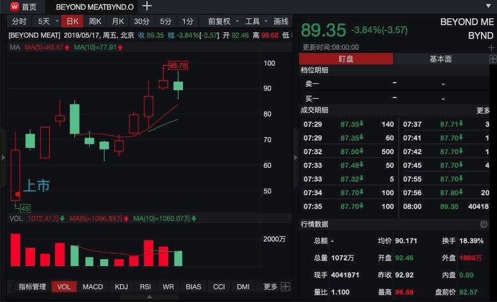Open 更多 indicators list in bottom bar
Viewport: 497px width, 302px height.
271,287
